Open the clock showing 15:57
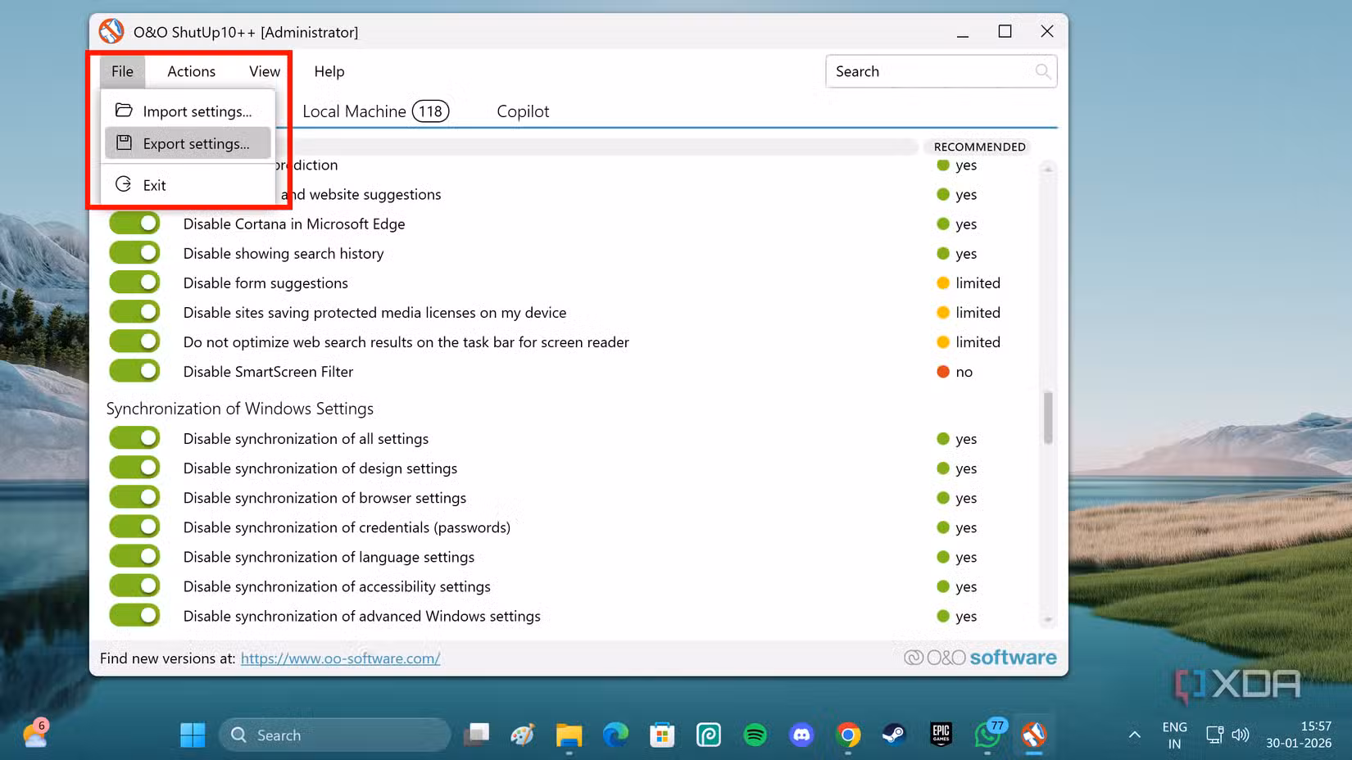The height and width of the screenshot is (760, 1352). point(1299,735)
